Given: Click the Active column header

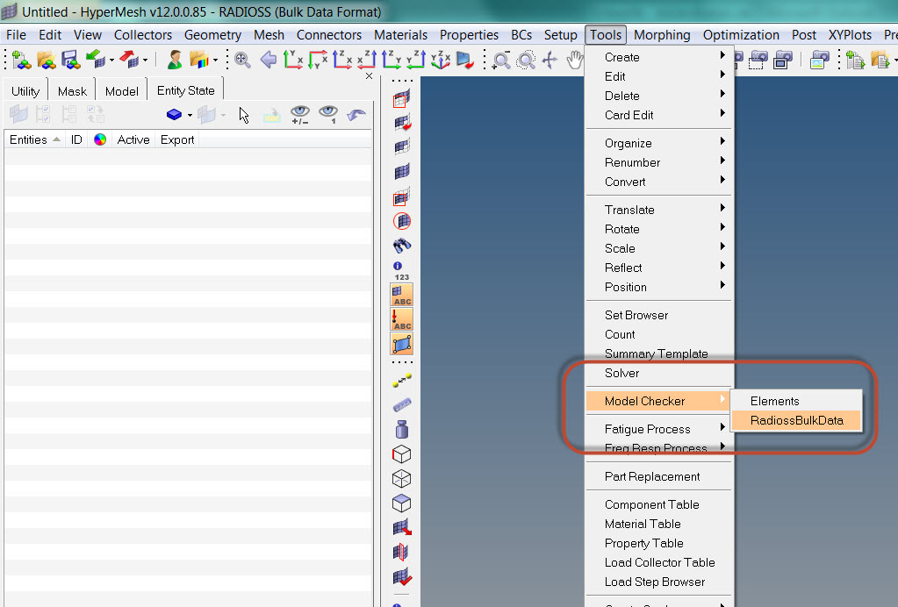Looking at the screenshot, I should click(x=133, y=139).
